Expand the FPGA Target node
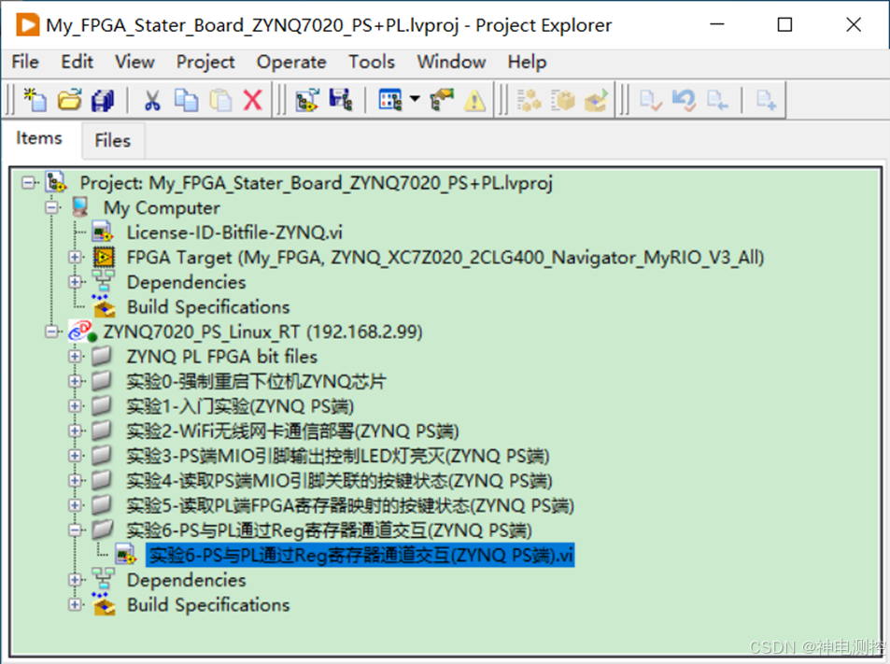This screenshot has height=664, width=890. pos(75,257)
